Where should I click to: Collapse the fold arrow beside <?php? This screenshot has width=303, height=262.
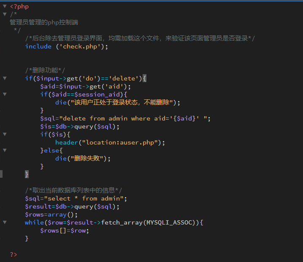[5, 6]
